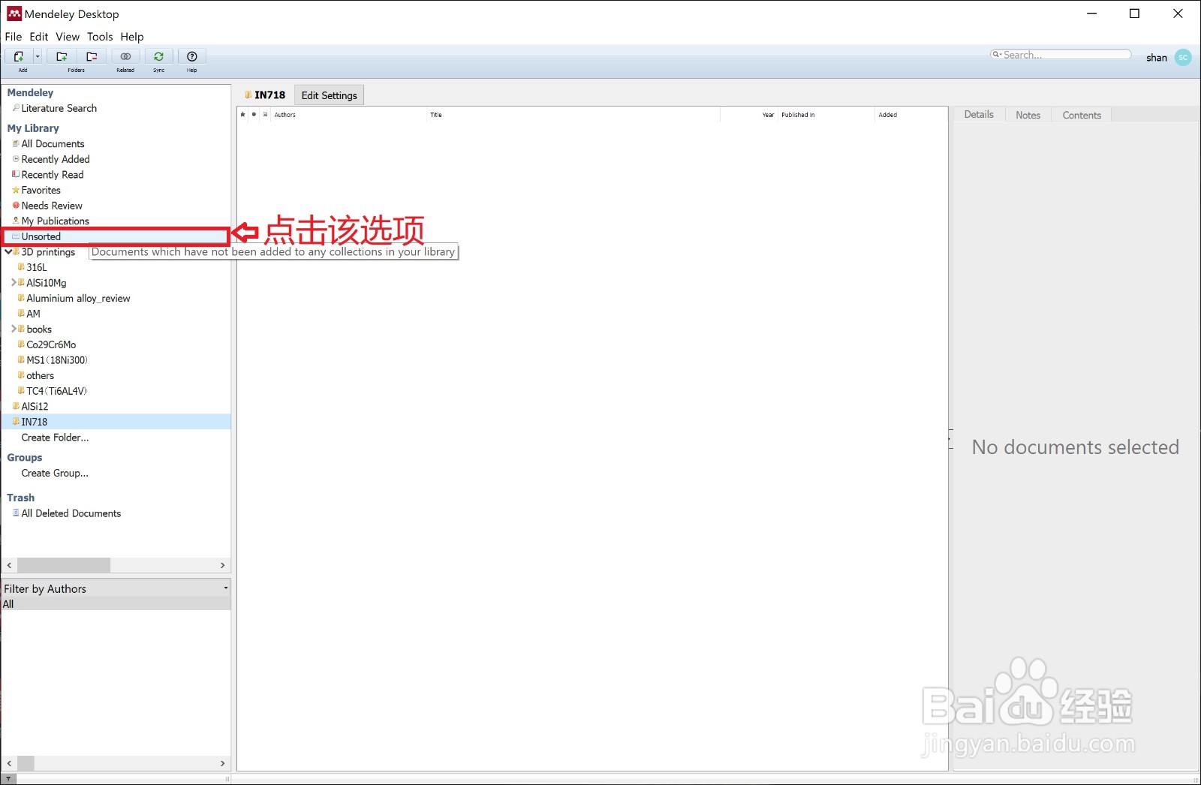Select My Publications in My Library
Image resolution: width=1201 pixels, height=785 pixels.
click(55, 221)
